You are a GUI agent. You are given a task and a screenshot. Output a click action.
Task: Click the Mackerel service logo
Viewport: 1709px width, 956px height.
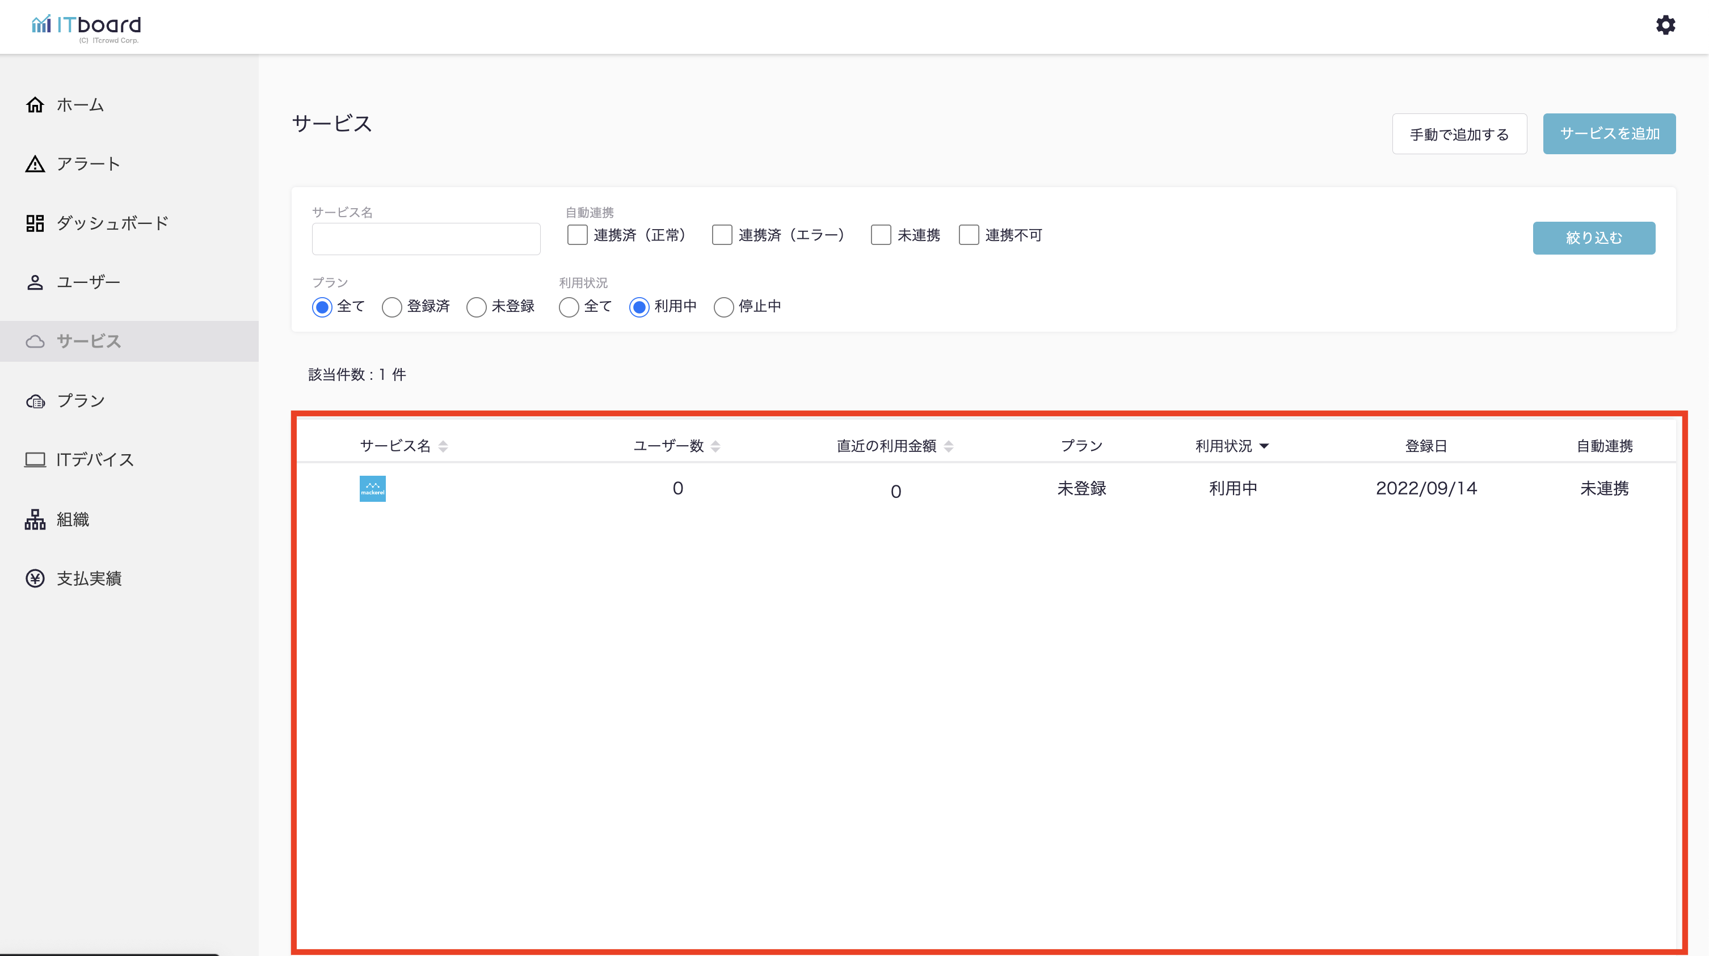pos(372,489)
